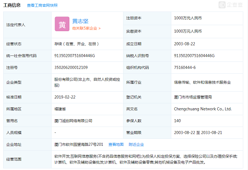This screenshot has width=248, height=170.
Task: Open the 他关联5家企业 link
Action: tap(86, 28)
